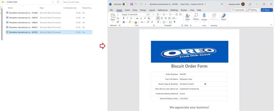Justify the paragraph text
This screenshot has height=111, width=275.
click(x=169, y=18)
